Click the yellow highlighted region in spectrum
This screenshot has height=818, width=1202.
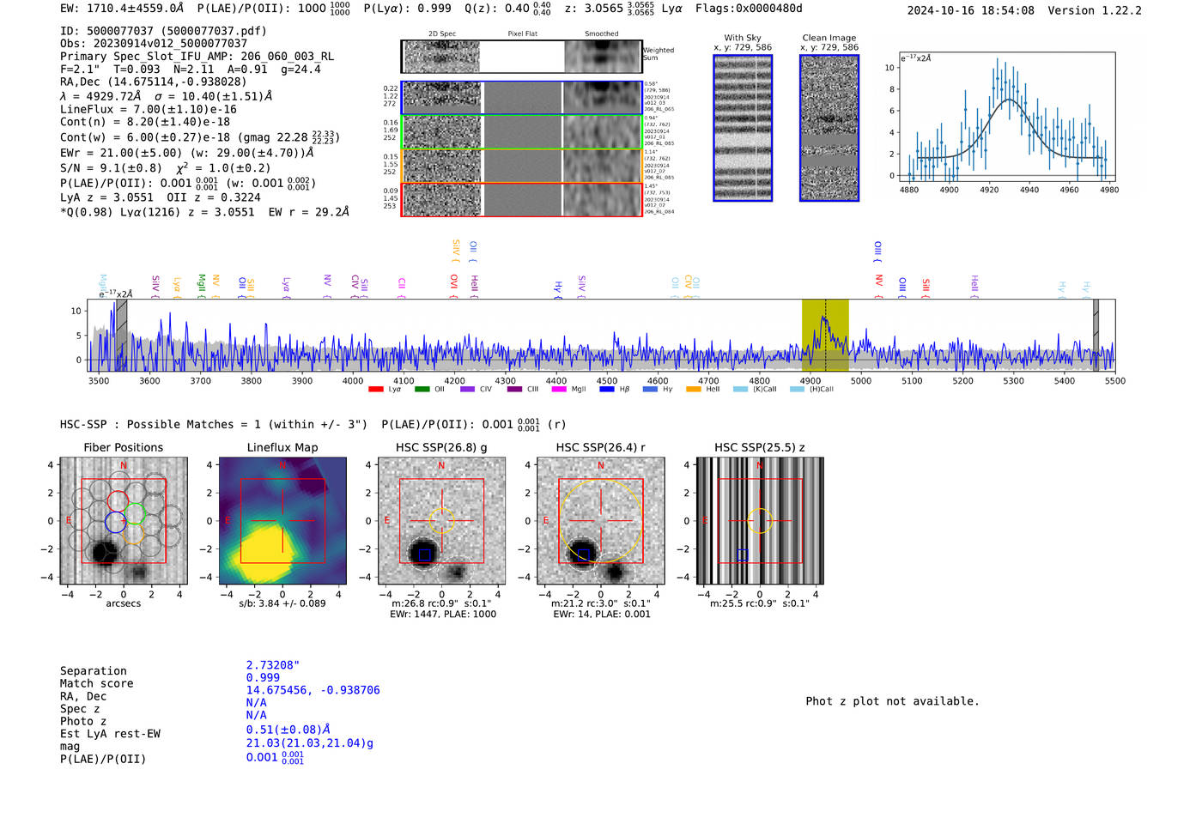(825, 335)
